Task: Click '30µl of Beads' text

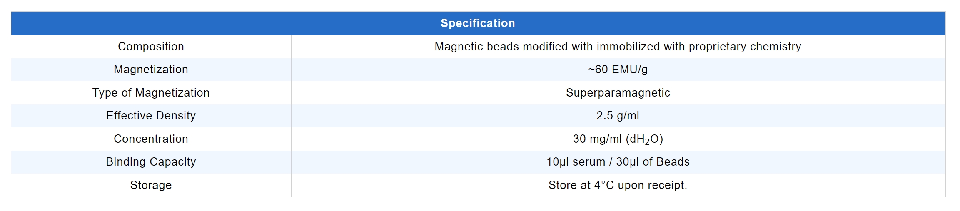Action: click(x=653, y=162)
